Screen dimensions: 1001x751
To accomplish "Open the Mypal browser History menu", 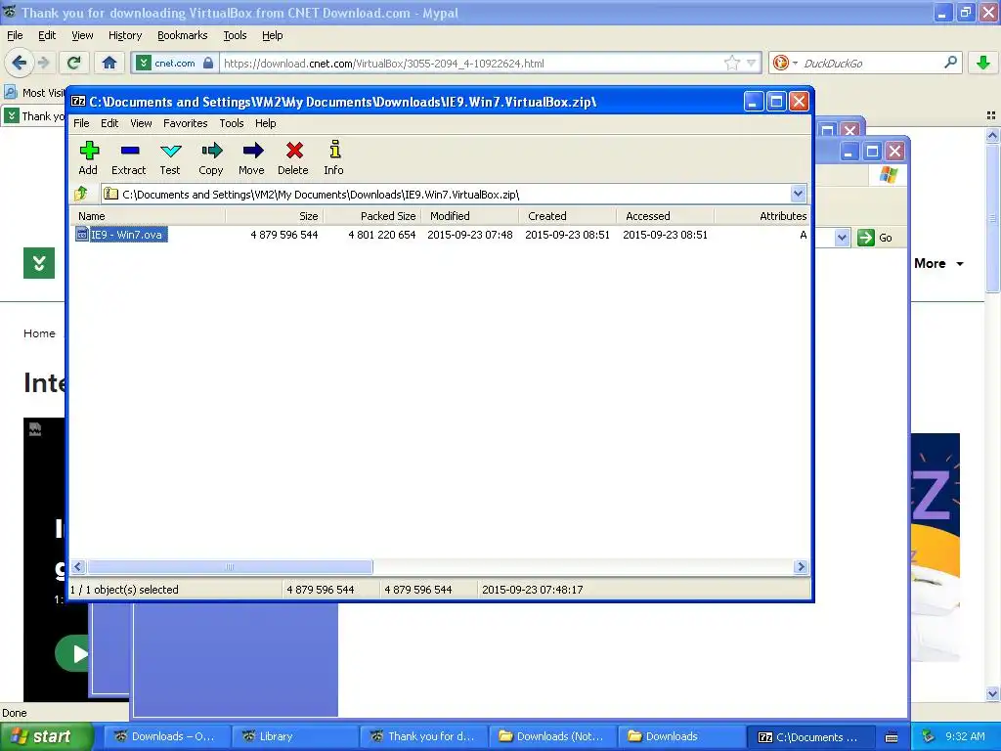I will point(125,35).
